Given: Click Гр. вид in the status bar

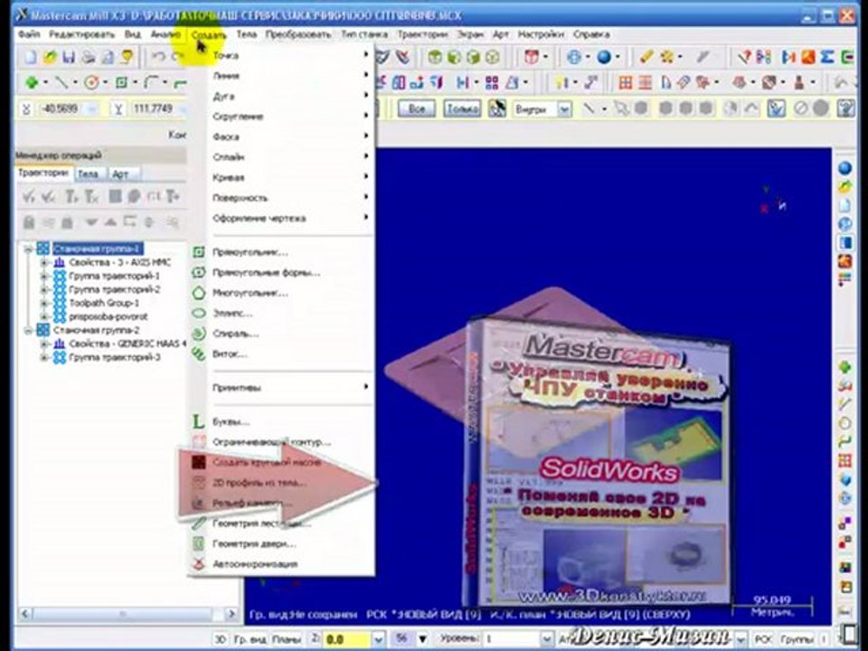Looking at the screenshot, I should (250, 639).
